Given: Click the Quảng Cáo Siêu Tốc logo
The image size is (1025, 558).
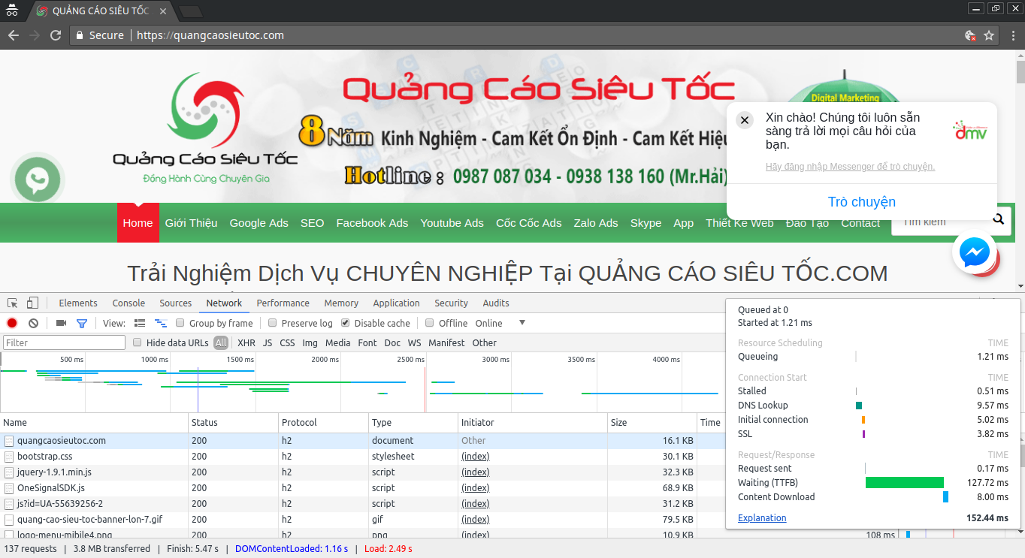Looking at the screenshot, I should coord(205,128).
